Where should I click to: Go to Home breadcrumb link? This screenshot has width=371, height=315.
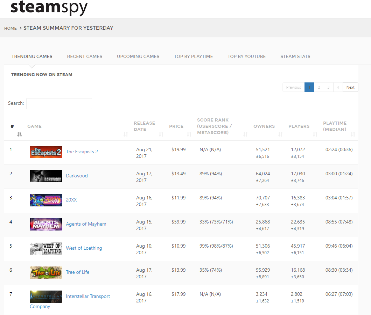point(10,28)
